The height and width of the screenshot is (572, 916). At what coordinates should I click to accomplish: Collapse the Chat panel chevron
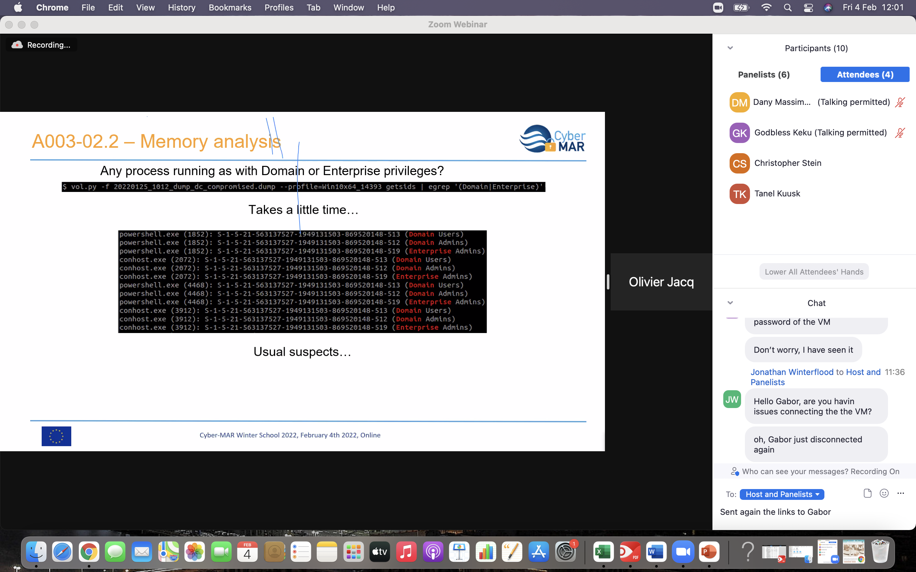[730, 303]
